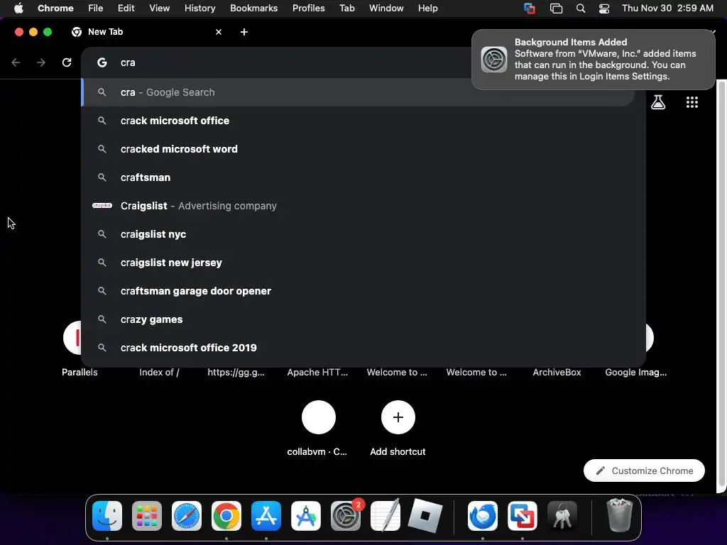Open the 'Index of /' shortcut
The image size is (727, 545).
coord(159,372)
